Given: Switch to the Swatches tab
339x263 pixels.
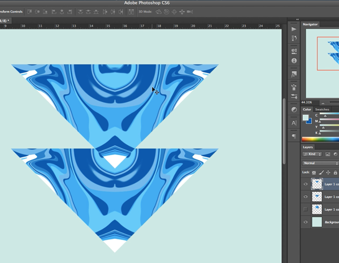Looking at the screenshot, I should (322, 109).
